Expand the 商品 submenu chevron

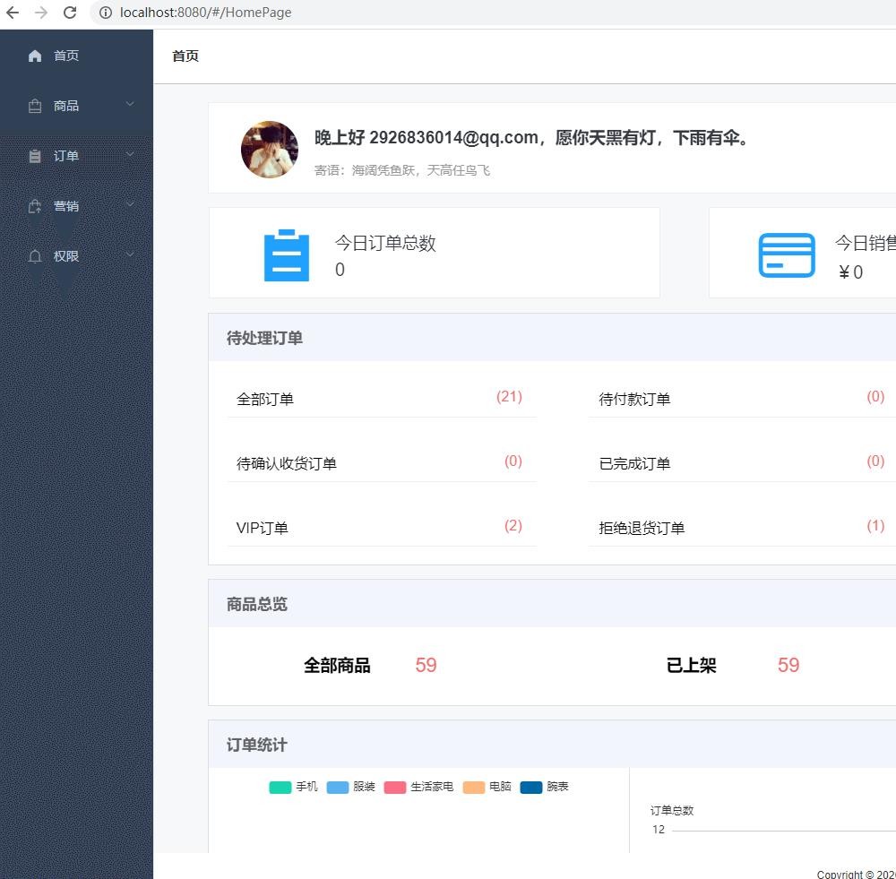130,105
